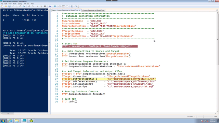Viewport: 219px width, 123px height.
Task: Create a new script with New icon
Action: [x=2, y=6]
